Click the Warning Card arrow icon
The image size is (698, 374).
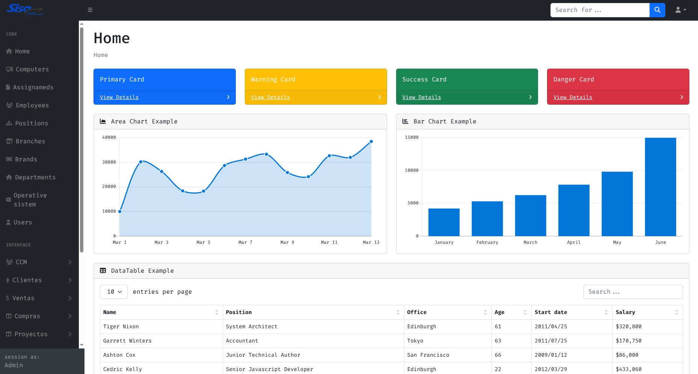[x=379, y=97]
